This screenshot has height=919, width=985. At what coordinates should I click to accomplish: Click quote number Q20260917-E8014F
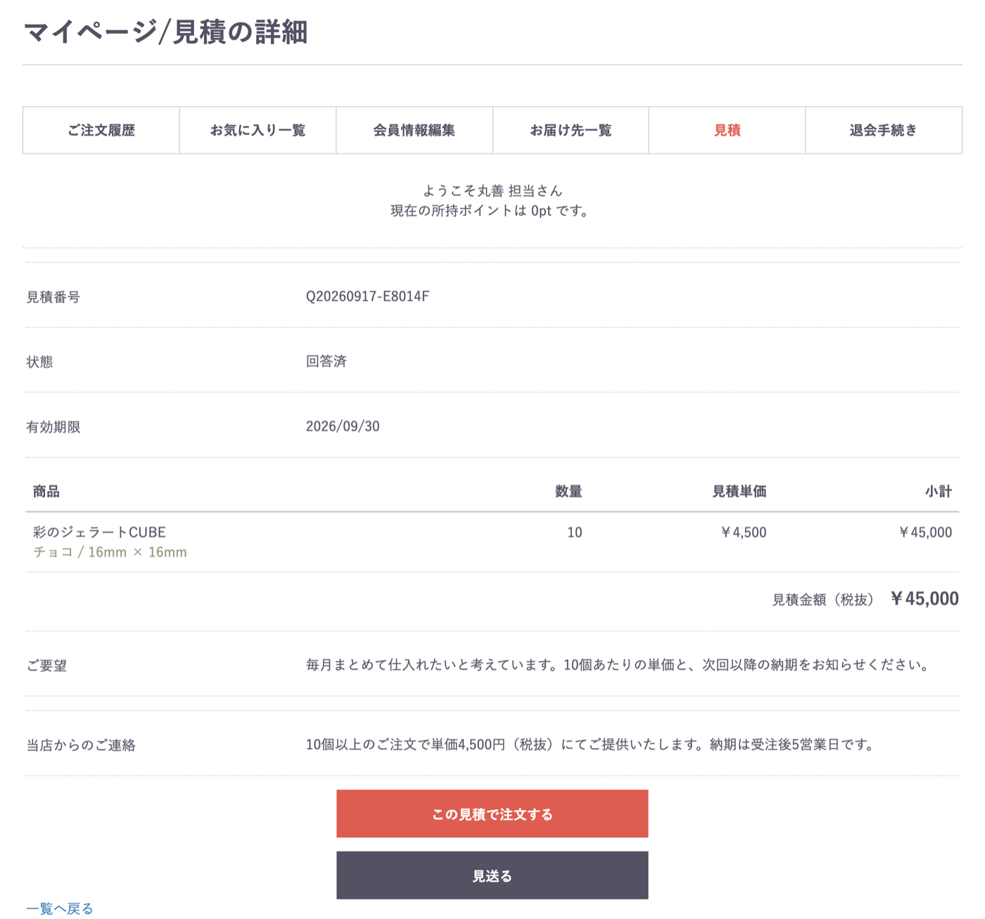pyautogui.click(x=367, y=297)
